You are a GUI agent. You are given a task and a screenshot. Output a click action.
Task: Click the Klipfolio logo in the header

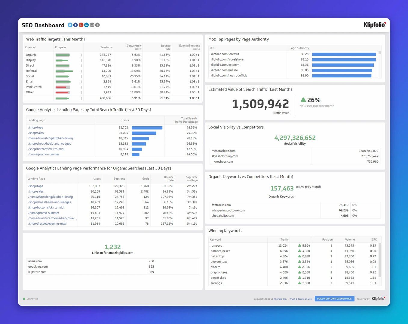point(375,25)
